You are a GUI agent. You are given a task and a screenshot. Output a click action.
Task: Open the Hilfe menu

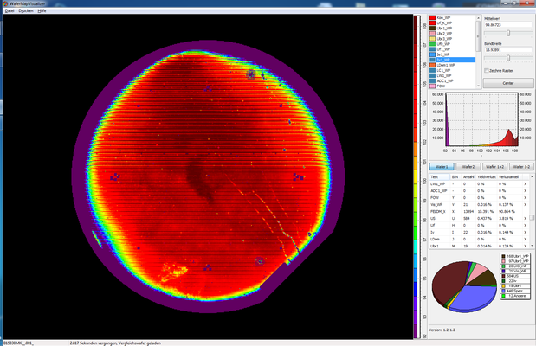coord(42,10)
